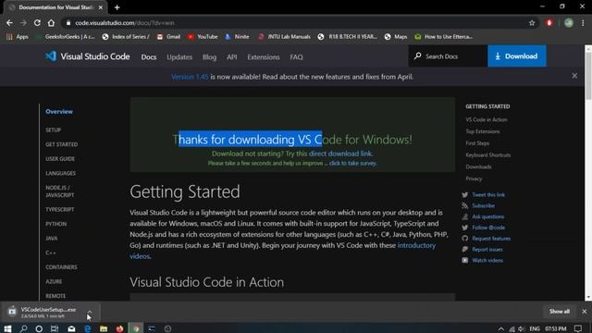The width and height of the screenshot is (592, 333).
Task: Click Request features GitHub link
Action: (491, 239)
